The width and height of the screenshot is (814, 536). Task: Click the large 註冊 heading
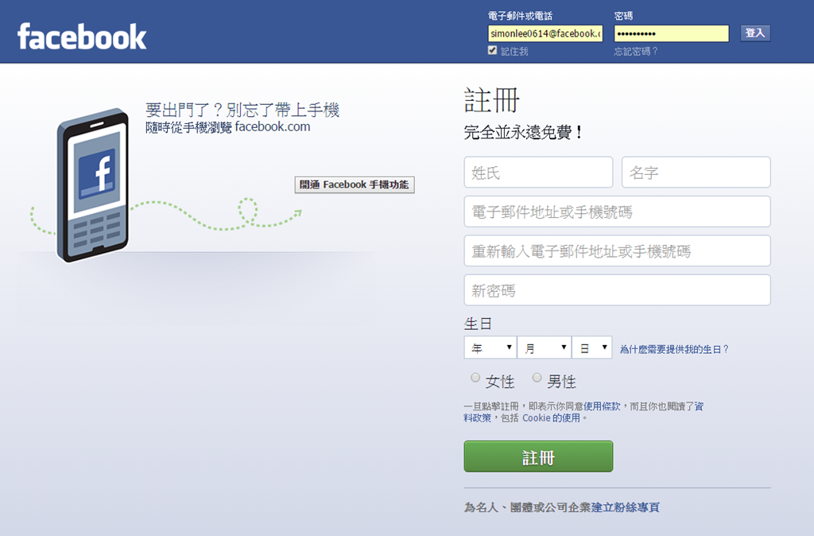click(x=491, y=100)
